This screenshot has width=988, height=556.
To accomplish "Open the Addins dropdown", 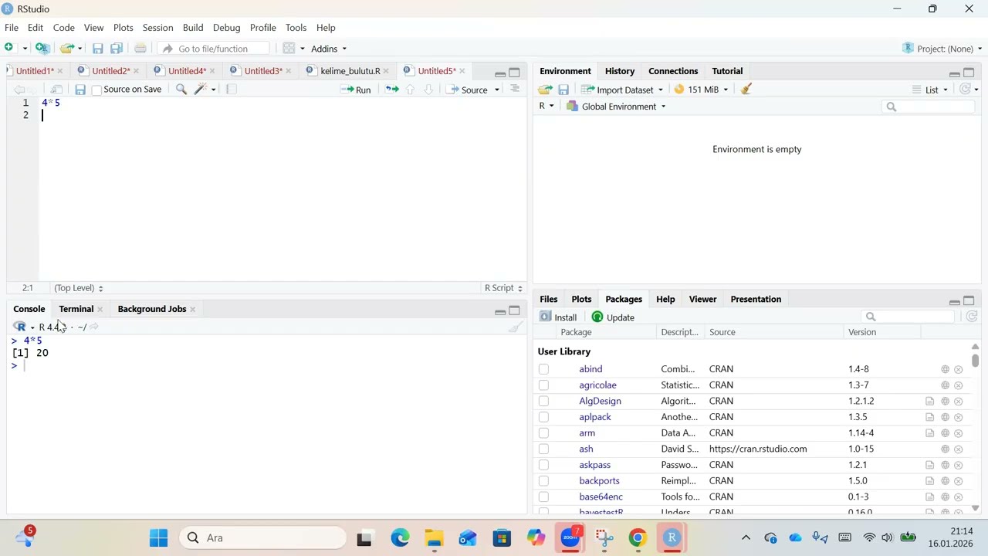I will [x=329, y=49].
